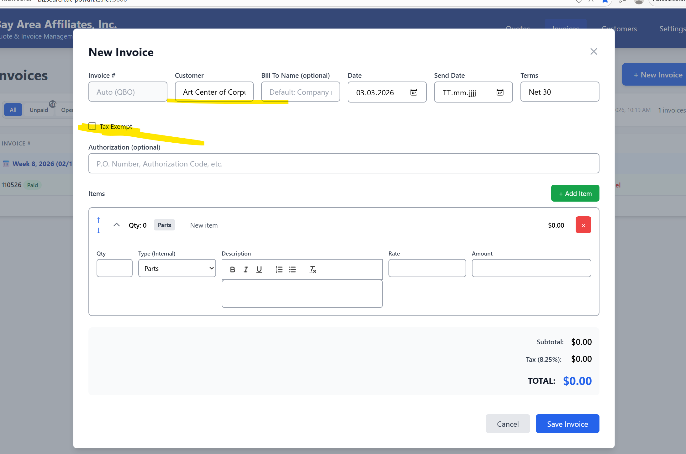Viewport: 686px width, 454px height.
Task: Insert a numbered list in Description
Action: coord(279,269)
